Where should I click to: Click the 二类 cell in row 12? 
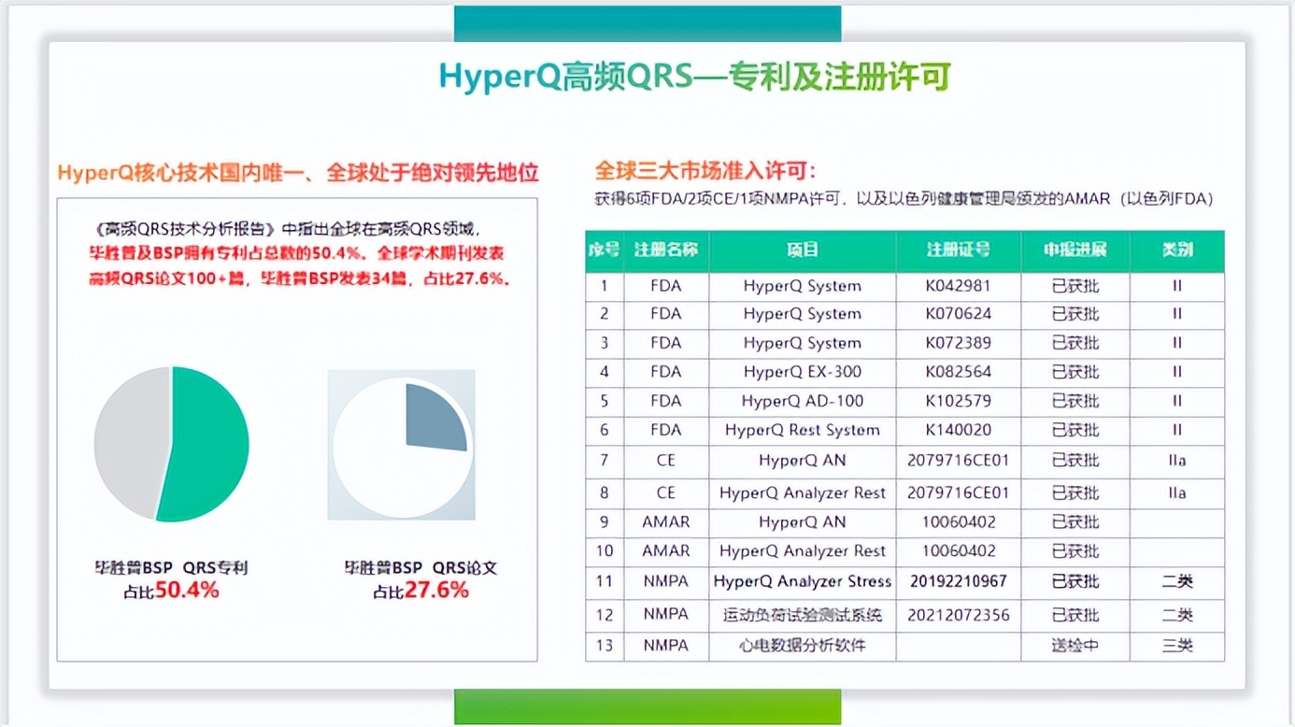pos(1177,615)
